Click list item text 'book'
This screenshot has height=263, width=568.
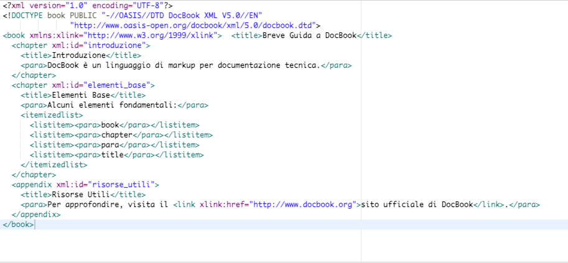click(x=110, y=125)
